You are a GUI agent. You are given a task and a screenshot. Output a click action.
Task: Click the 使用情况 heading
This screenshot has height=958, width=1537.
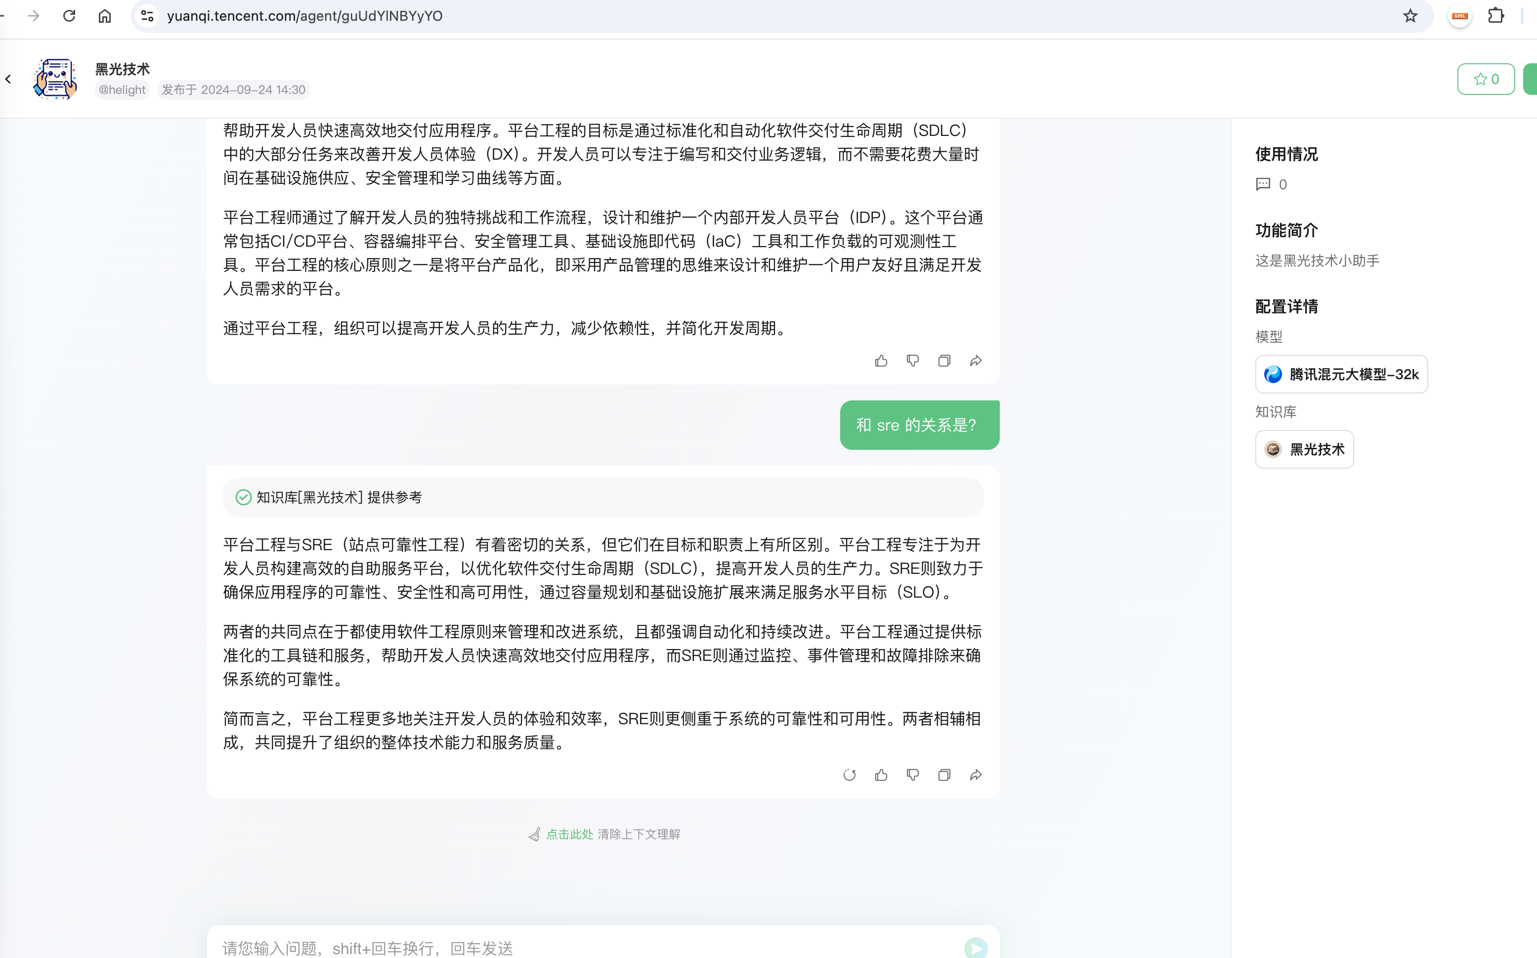(1286, 155)
